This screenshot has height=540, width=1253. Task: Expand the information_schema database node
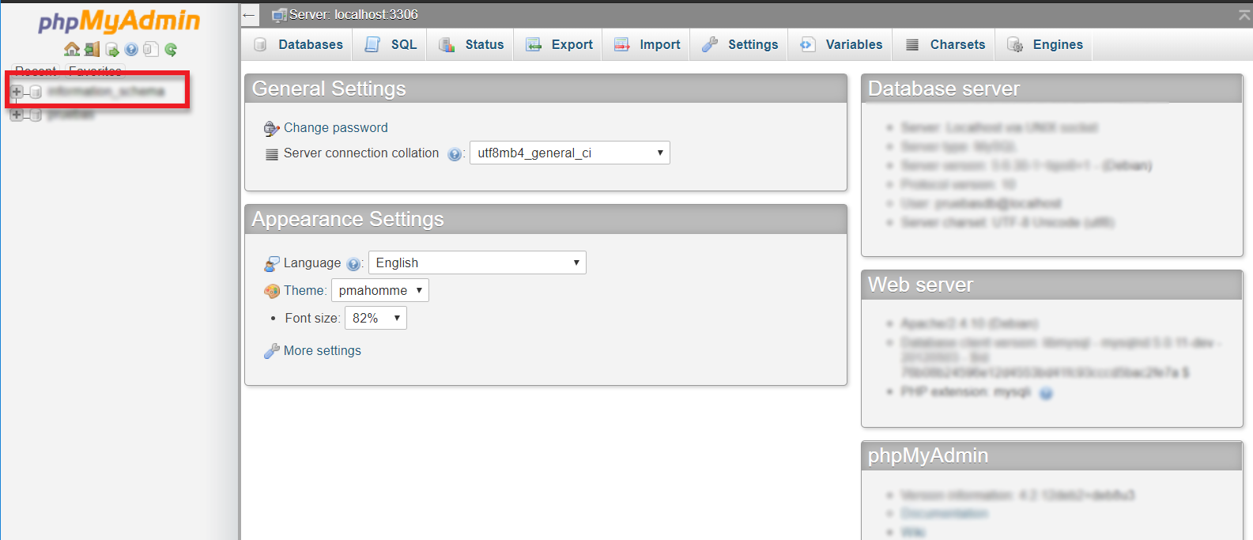point(17,92)
